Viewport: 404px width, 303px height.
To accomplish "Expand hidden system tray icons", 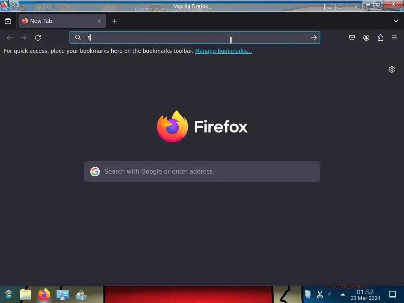I will (x=343, y=294).
